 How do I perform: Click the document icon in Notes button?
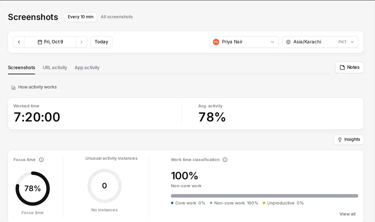tap(342, 67)
